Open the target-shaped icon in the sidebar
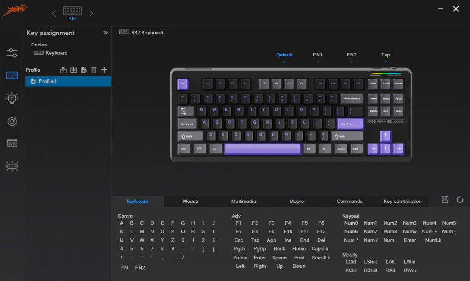Screen dimensions: 470x281 coord(12,121)
